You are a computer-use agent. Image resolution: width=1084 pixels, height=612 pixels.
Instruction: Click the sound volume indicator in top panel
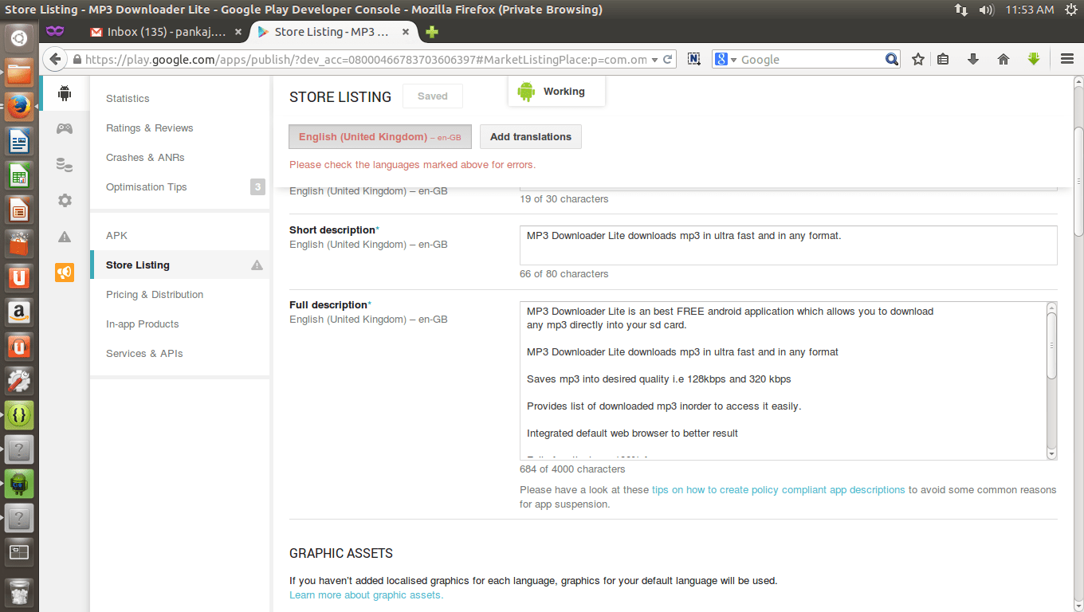[986, 10]
